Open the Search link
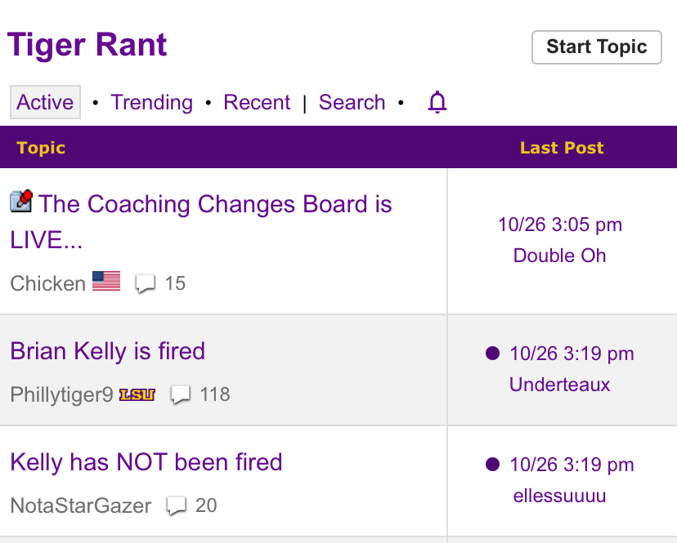Viewport: 677px width, 543px height. tap(352, 103)
